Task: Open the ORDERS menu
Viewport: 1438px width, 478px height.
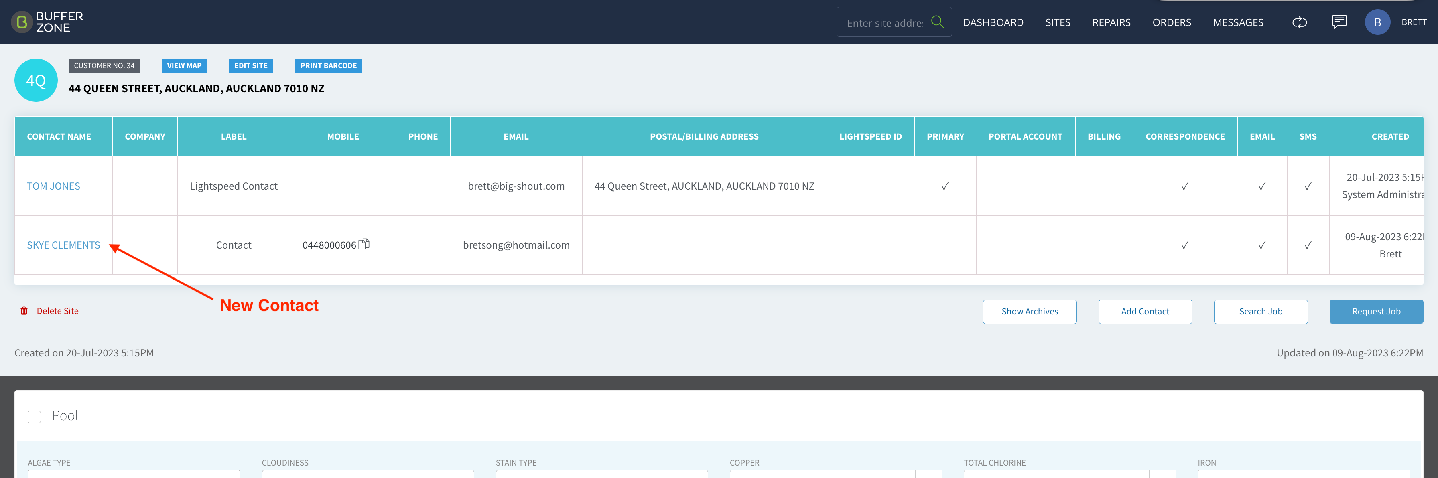Action: [x=1171, y=22]
